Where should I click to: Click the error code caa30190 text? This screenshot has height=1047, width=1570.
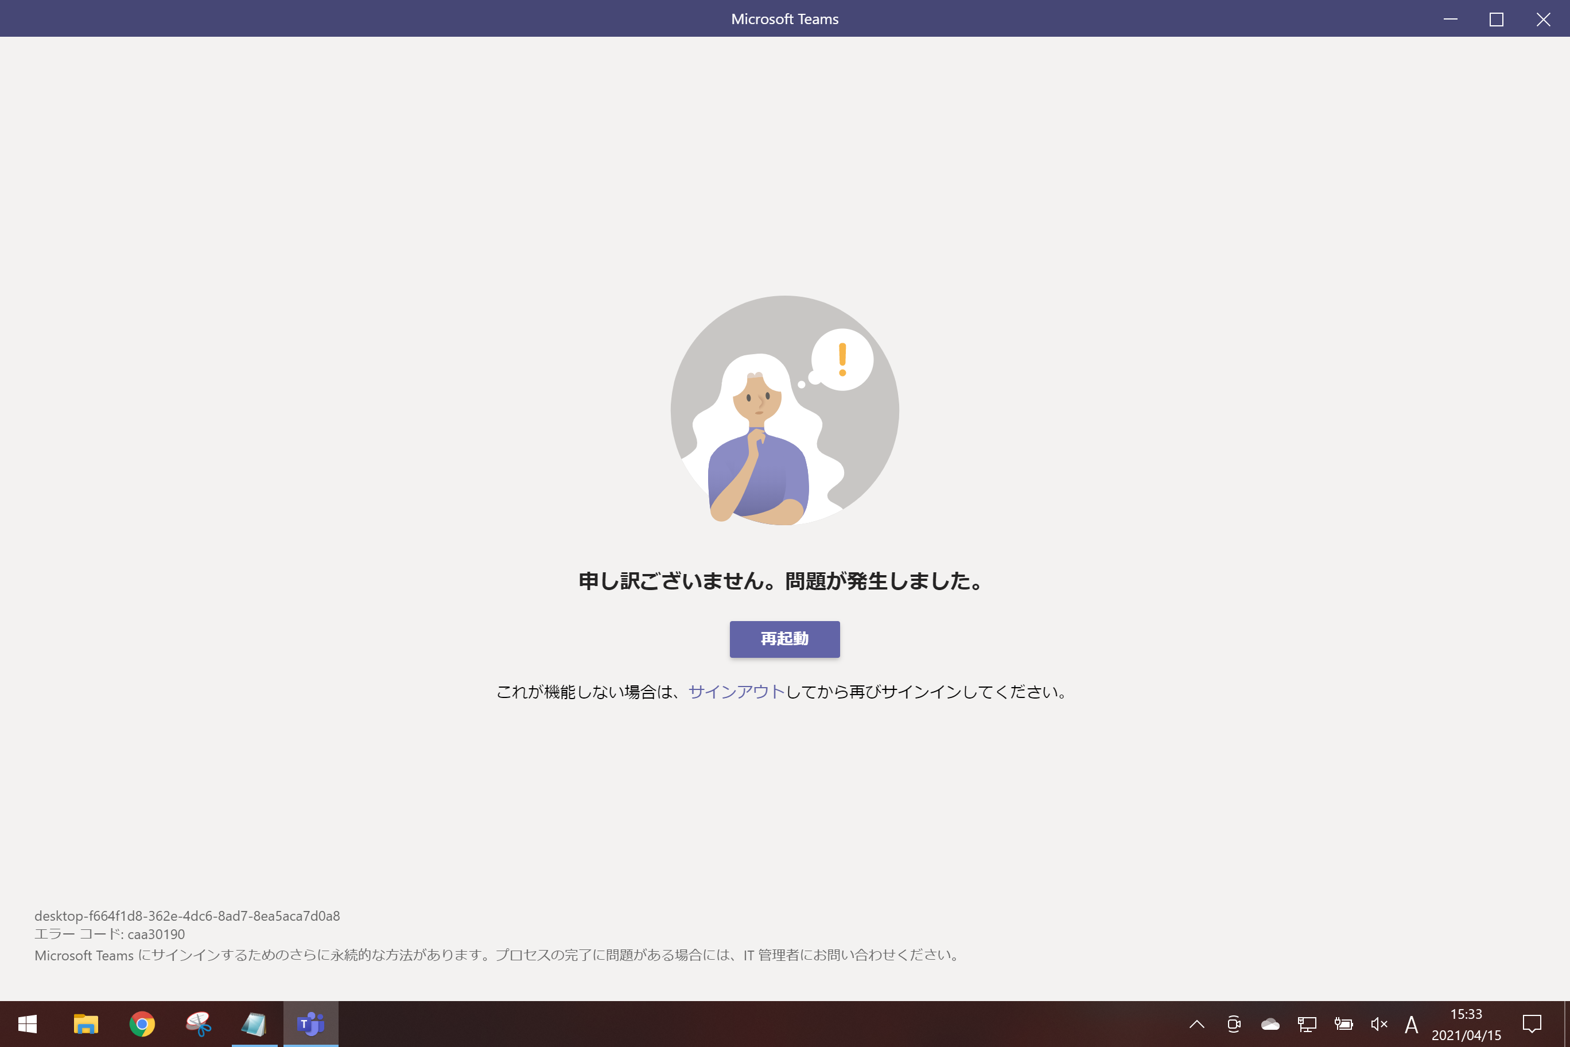(x=110, y=934)
